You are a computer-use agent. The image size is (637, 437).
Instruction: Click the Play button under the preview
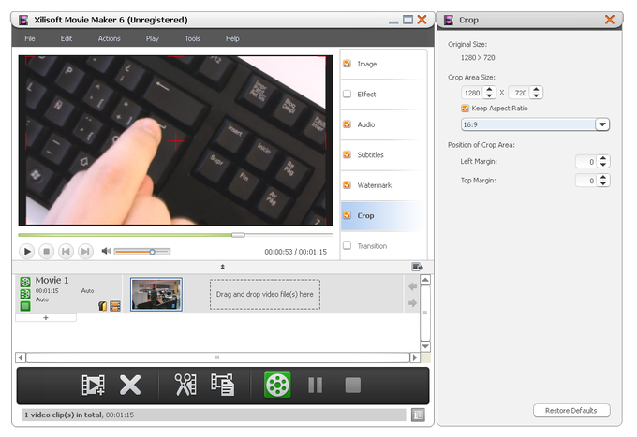point(27,252)
